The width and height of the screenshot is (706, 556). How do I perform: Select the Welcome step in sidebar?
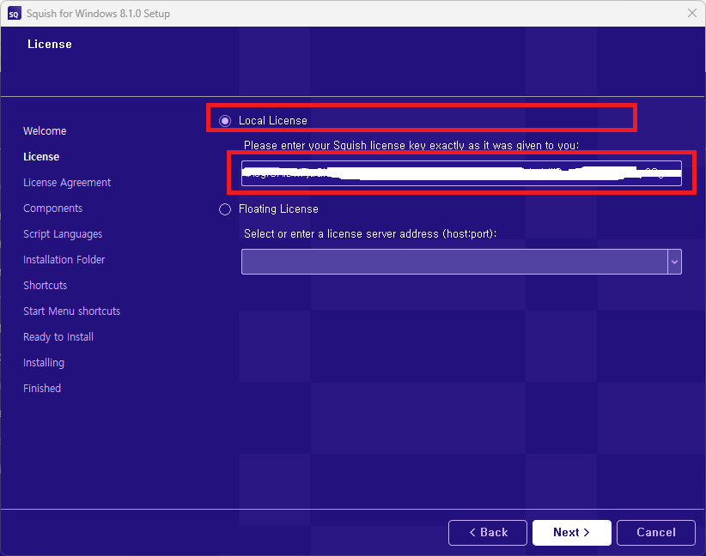[x=45, y=131]
